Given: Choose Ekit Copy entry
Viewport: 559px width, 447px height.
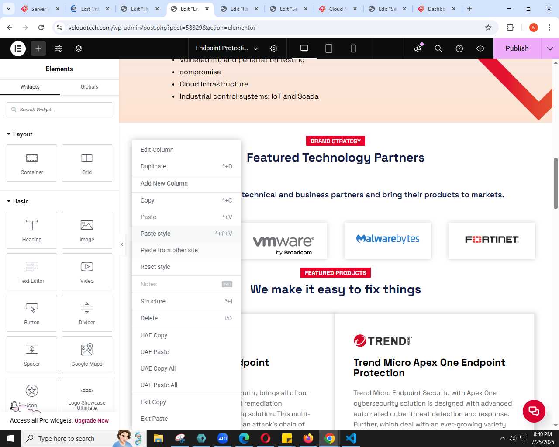Looking at the screenshot, I should (x=186, y=402).
